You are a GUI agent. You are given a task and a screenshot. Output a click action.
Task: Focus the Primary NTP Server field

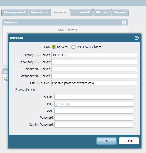(x=94, y=69)
